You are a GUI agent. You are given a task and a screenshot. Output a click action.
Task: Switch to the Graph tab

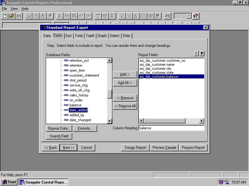(x=102, y=36)
